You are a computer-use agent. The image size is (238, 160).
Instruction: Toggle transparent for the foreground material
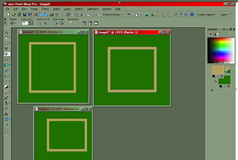[221, 76]
